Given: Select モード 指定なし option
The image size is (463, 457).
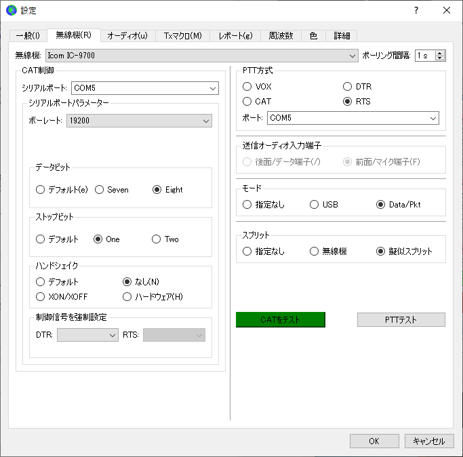Looking at the screenshot, I should point(264,204).
